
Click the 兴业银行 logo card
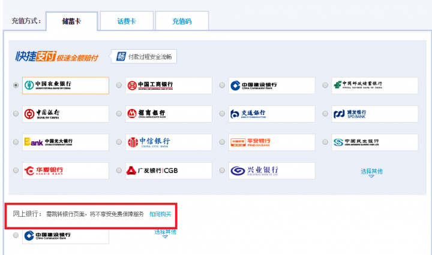[272, 171]
